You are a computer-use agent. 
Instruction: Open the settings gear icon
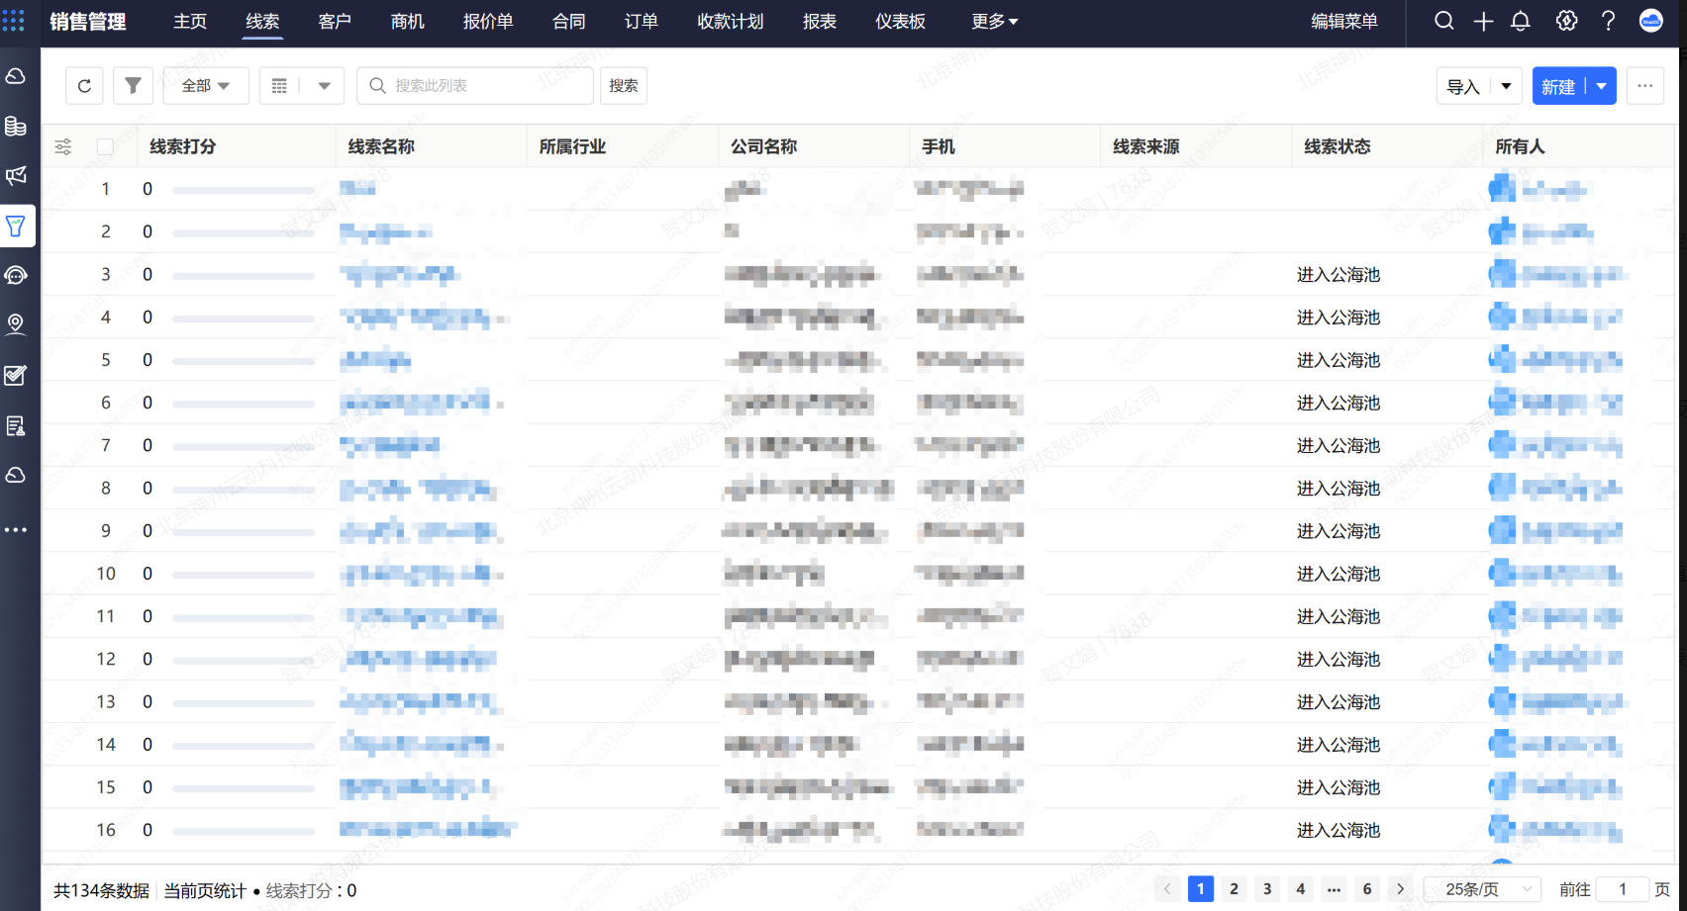click(x=1566, y=21)
